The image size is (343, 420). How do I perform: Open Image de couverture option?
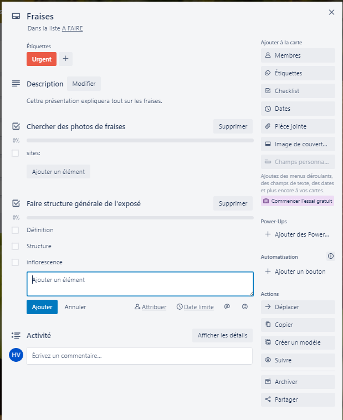298,144
